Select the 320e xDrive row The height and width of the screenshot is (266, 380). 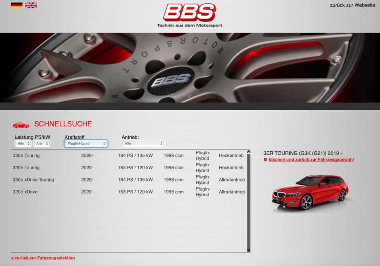pyautogui.click(x=129, y=192)
